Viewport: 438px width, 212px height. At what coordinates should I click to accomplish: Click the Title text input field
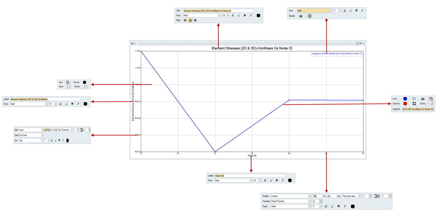coord(218,11)
